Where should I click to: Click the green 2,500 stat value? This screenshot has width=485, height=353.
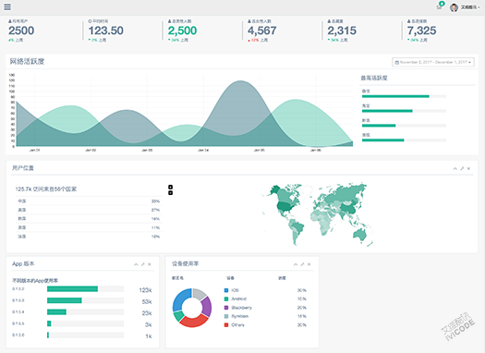(x=182, y=30)
